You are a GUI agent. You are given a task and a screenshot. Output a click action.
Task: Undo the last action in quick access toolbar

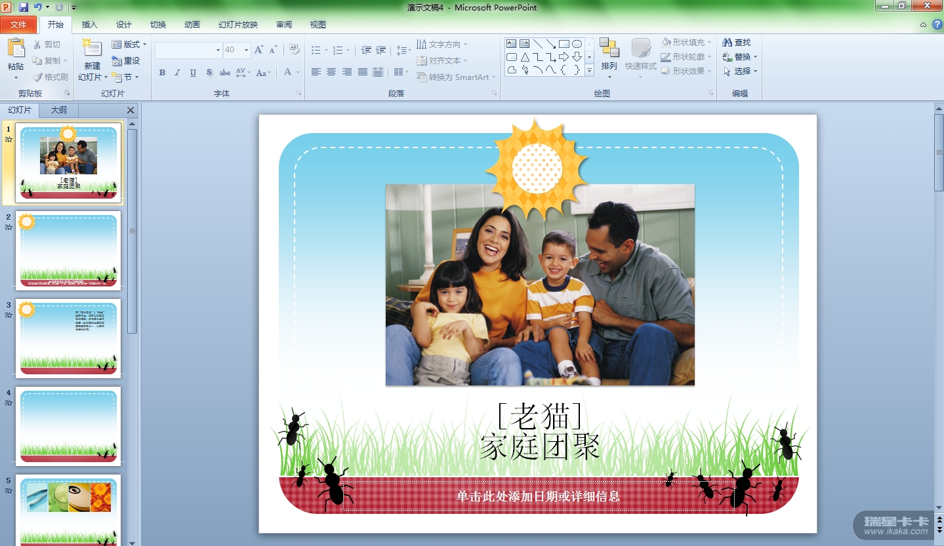click(38, 7)
